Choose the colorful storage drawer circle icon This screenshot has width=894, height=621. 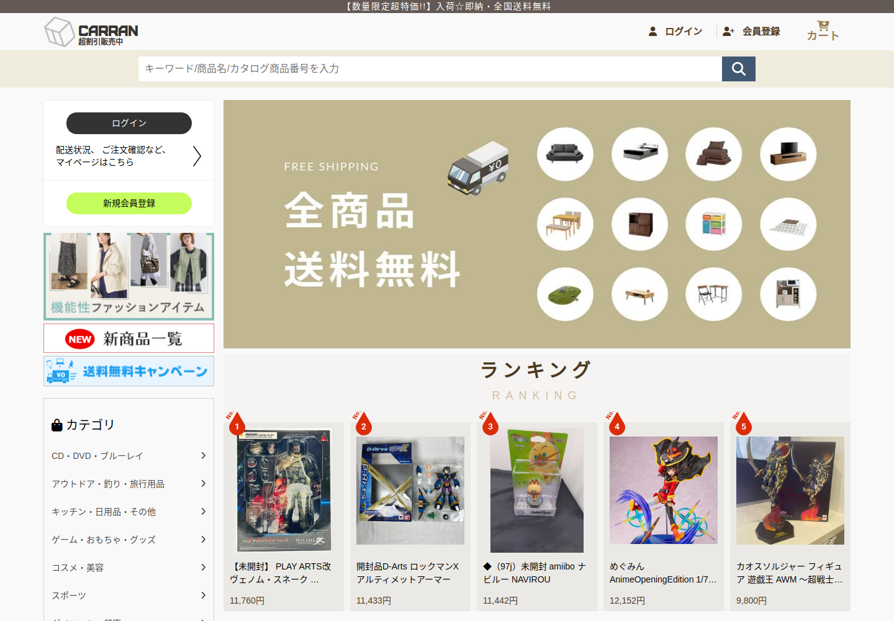tap(714, 224)
